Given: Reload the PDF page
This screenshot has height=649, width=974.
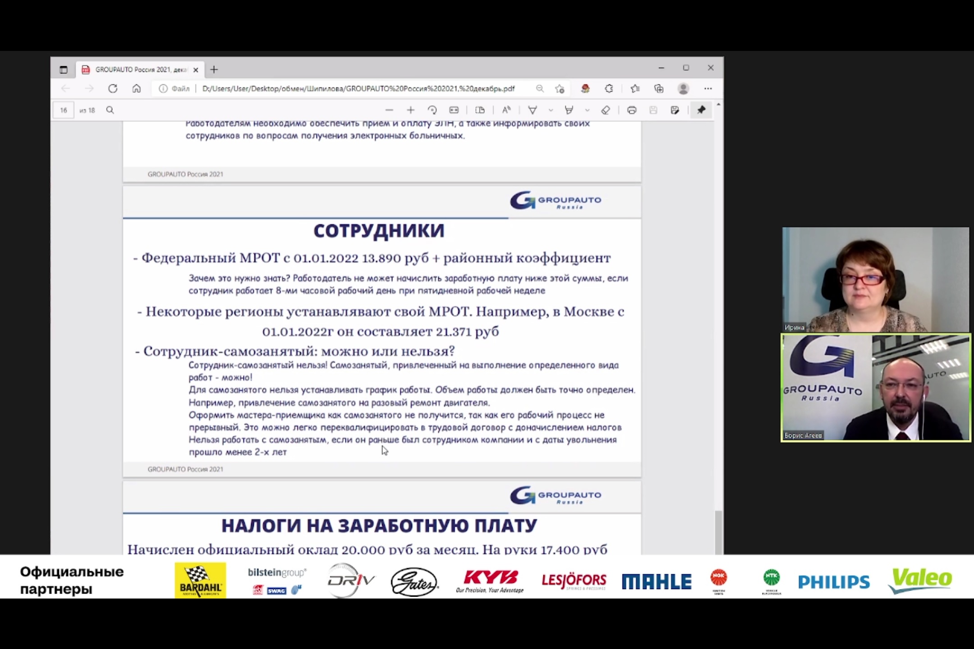Looking at the screenshot, I should [x=113, y=88].
